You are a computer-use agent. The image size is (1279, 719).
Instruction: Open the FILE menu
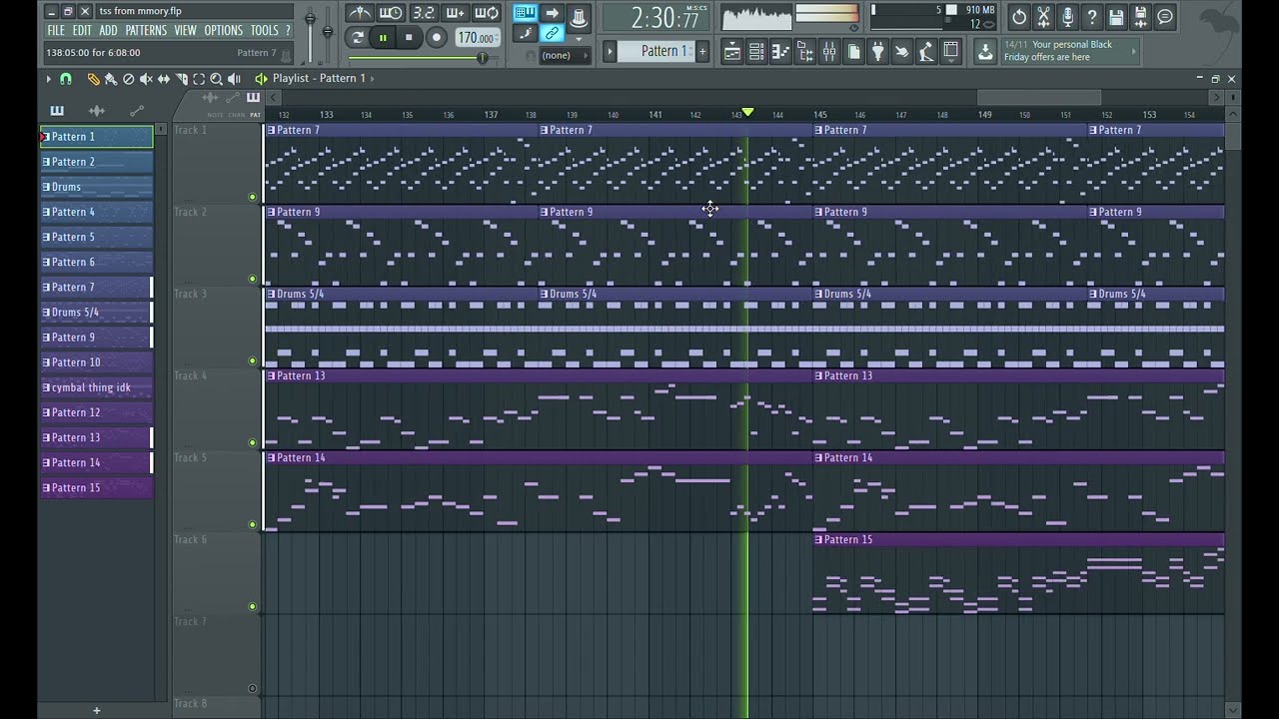pyautogui.click(x=56, y=31)
